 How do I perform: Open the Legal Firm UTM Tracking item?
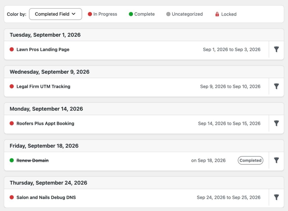(x=43, y=86)
